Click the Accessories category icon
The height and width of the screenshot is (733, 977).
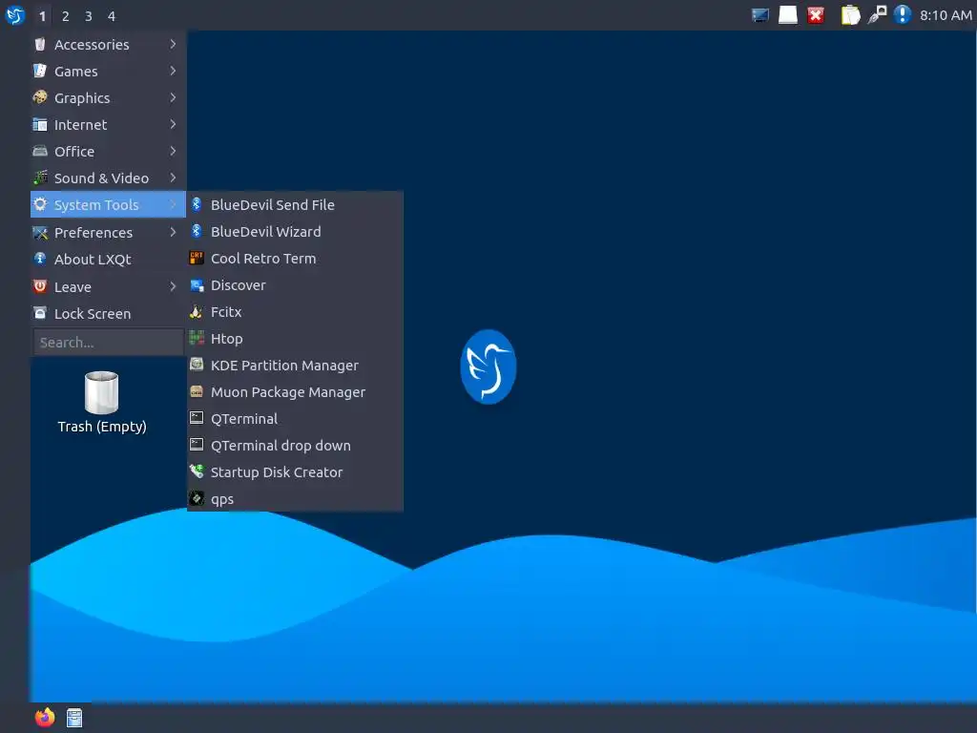click(40, 44)
